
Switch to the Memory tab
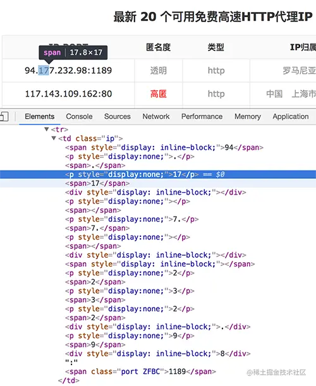click(247, 116)
